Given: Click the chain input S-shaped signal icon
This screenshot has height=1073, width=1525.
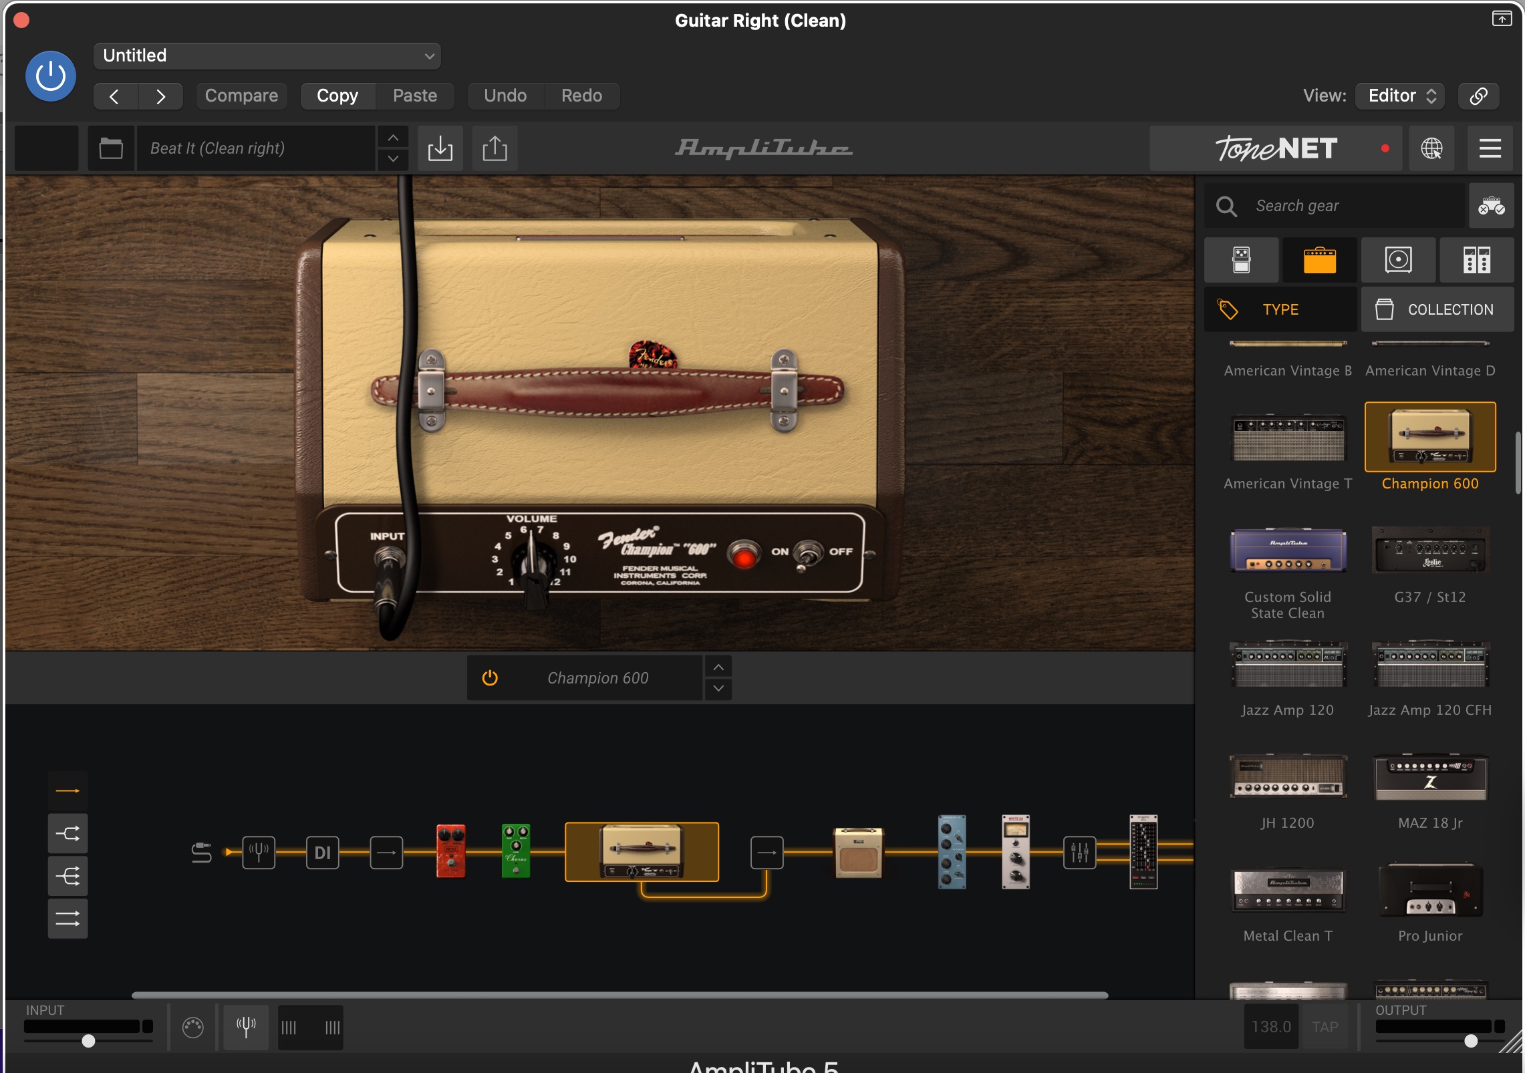Looking at the screenshot, I should tap(201, 853).
